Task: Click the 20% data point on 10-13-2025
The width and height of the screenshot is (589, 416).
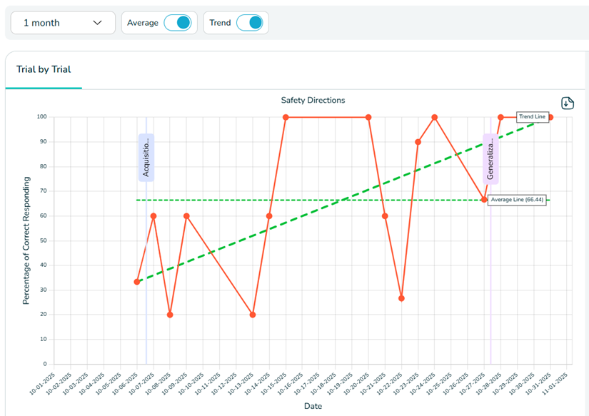Action: point(253,315)
